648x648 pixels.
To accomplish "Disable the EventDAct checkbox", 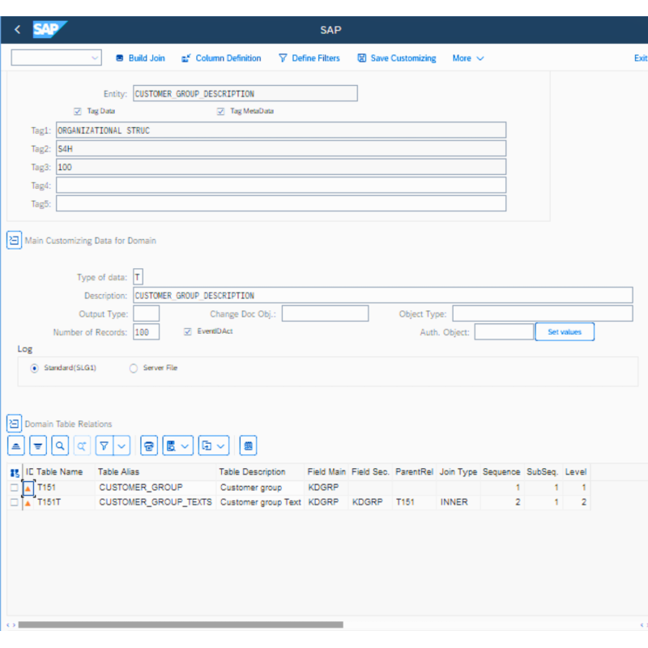I will coord(186,331).
